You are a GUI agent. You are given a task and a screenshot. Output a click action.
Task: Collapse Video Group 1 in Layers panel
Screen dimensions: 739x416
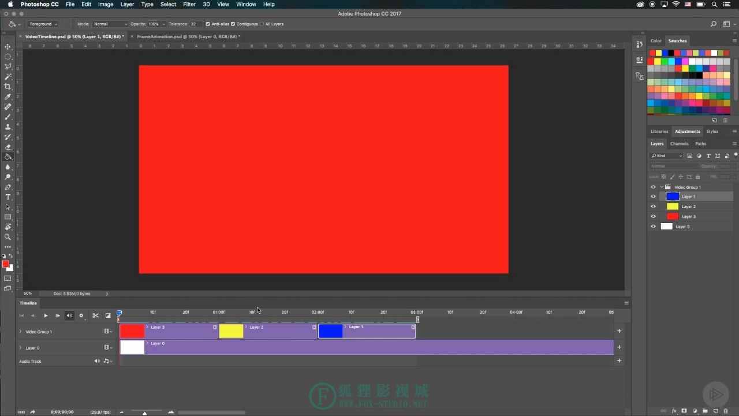click(x=662, y=187)
